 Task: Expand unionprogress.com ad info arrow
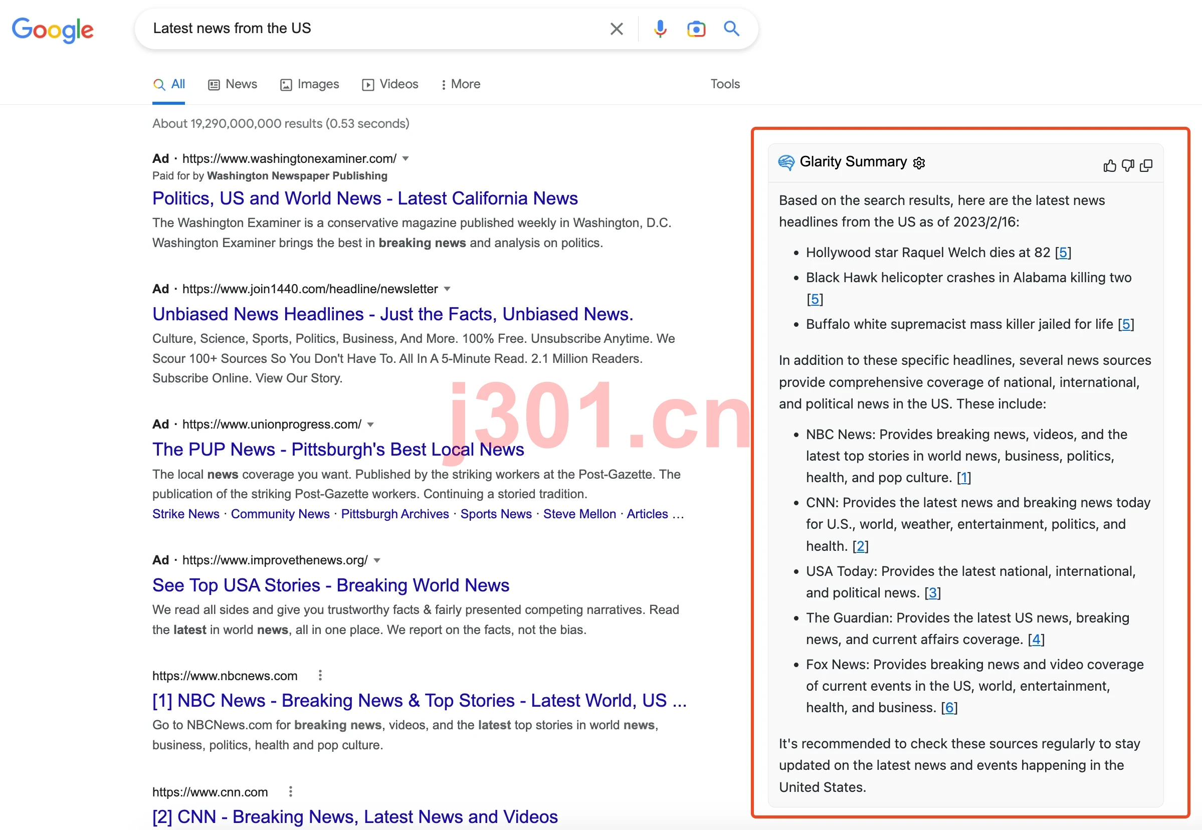click(x=370, y=425)
